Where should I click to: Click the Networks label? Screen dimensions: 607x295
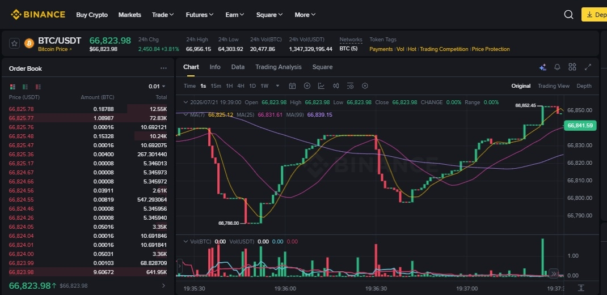tap(351, 40)
